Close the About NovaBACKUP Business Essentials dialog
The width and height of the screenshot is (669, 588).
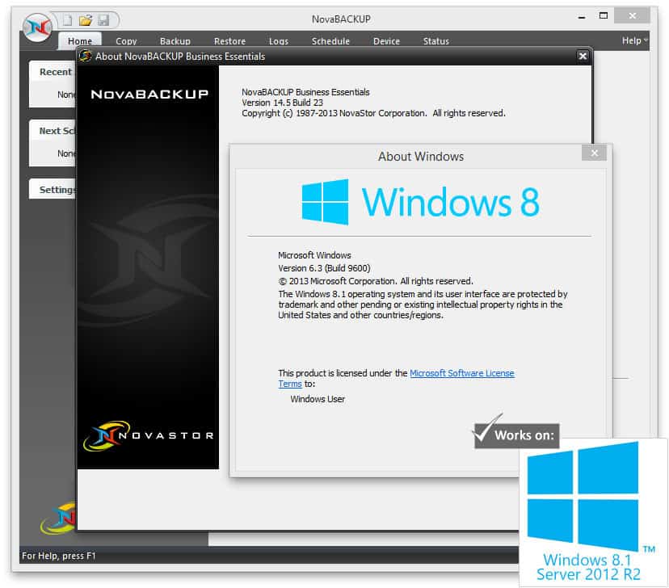[583, 57]
